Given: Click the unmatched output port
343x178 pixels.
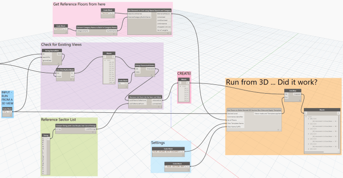Looking at the screenshot, I should click(157, 103).
